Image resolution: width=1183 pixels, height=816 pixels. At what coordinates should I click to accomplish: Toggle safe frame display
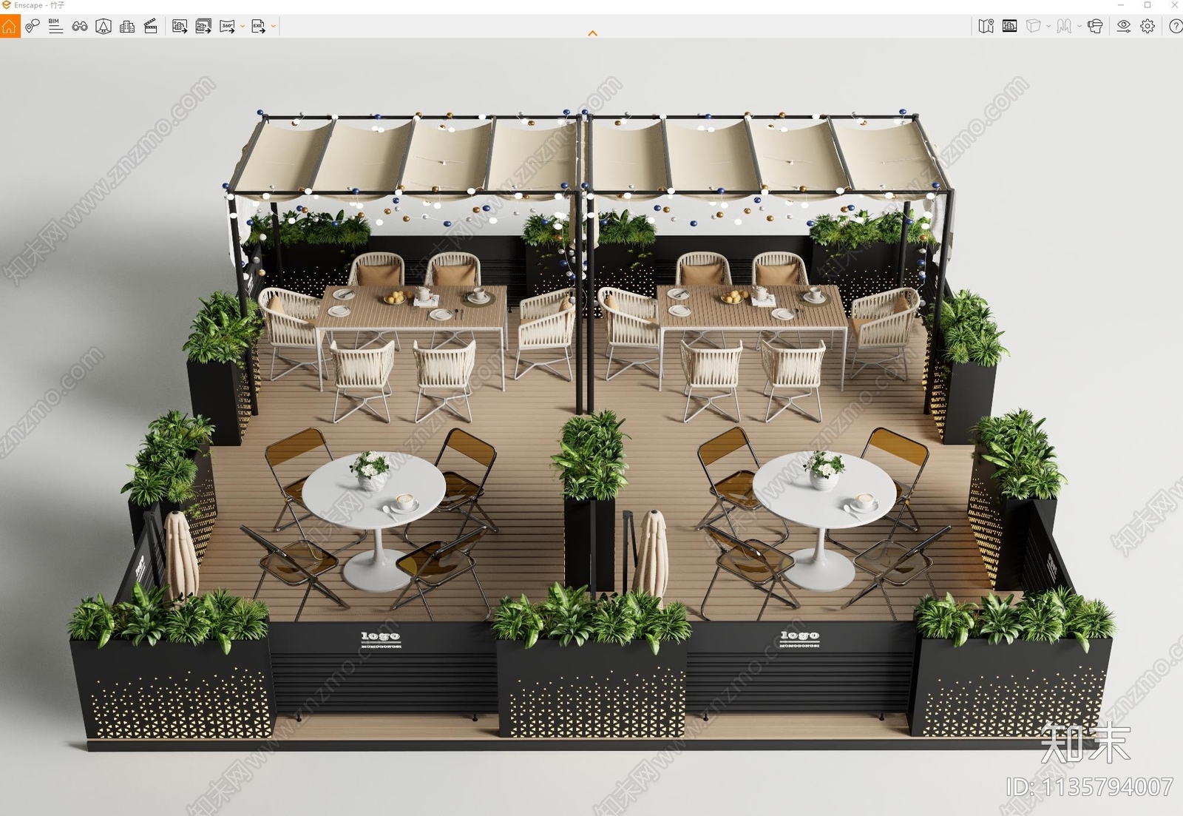coord(1009,27)
